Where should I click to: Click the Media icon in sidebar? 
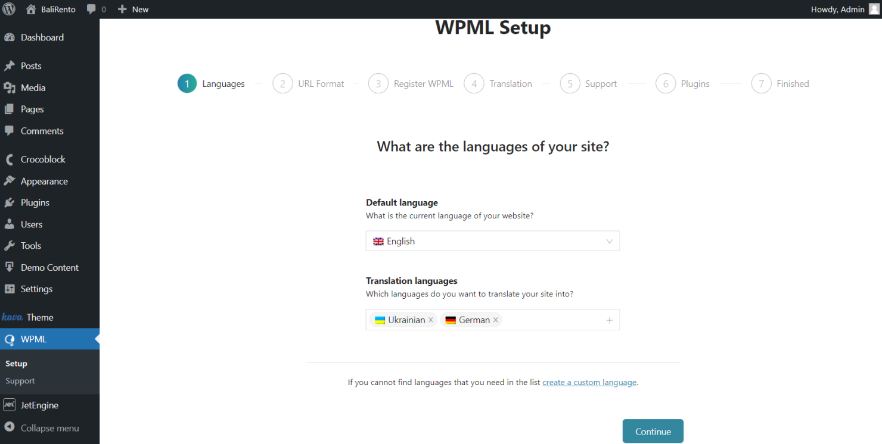(10, 87)
